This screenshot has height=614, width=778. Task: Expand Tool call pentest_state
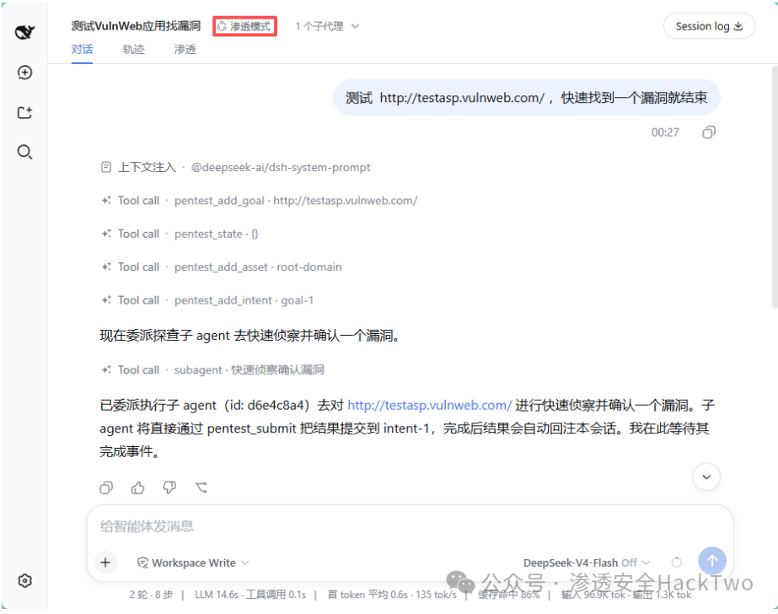tap(180, 234)
